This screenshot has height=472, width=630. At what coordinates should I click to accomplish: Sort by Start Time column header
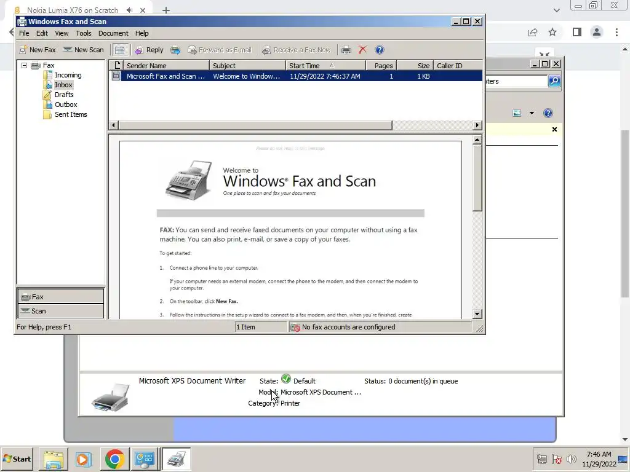coord(326,65)
